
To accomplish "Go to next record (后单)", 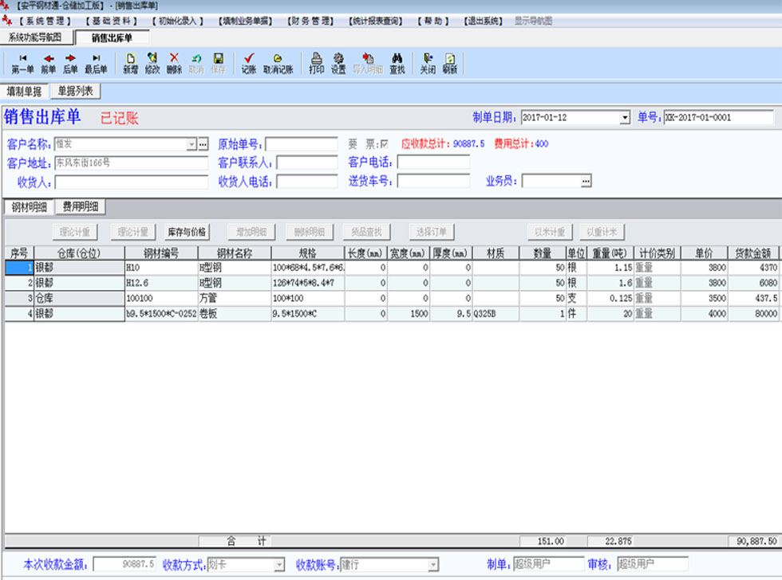I will pyautogui.click(x=70, y=65).
